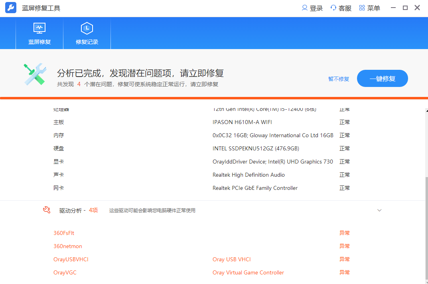Select the OrayVGC driver entry
This screenshot has height=284, width=428.
click(x=65, y=272)
